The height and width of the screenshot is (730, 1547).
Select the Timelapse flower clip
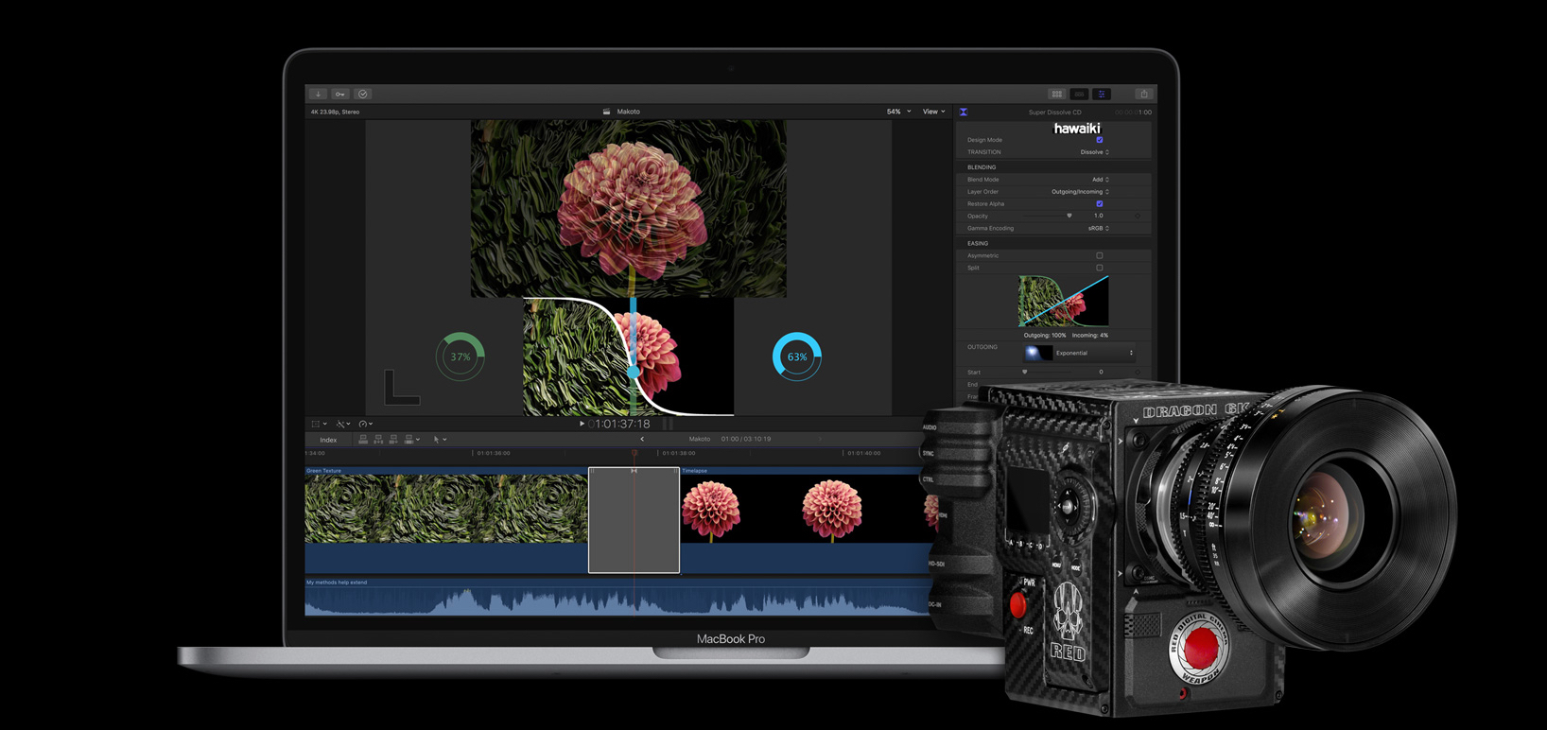(804, 519)
